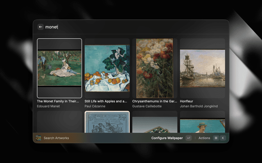262x163 pixels.
Task: Click the Gustave Caillebotte artist name
Action: click(147, 106)
